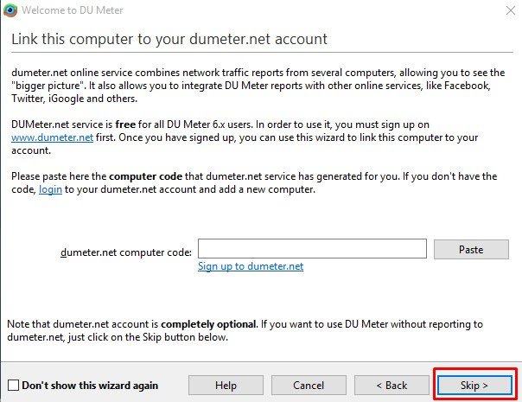Click the DU Meter title bar icon
The height and width of the screenshot is (402, 522).
(10, 12)
